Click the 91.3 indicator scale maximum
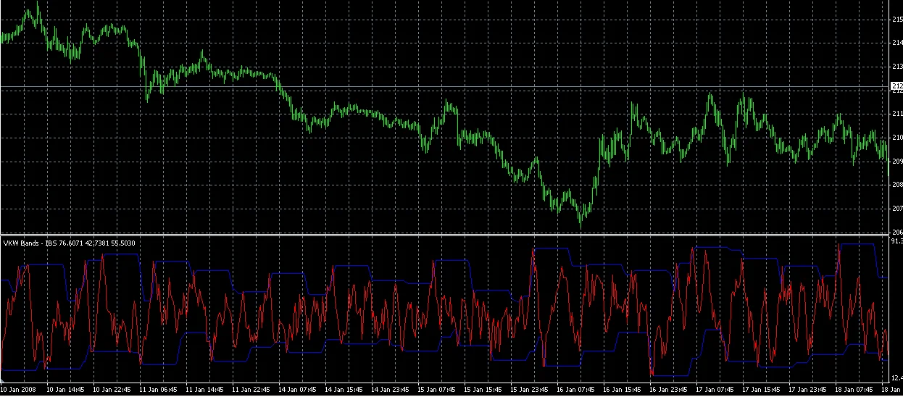 pyautogui.click(x=896, y=240)
